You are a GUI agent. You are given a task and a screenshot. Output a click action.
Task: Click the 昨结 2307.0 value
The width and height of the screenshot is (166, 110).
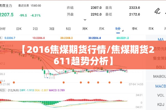96,8
